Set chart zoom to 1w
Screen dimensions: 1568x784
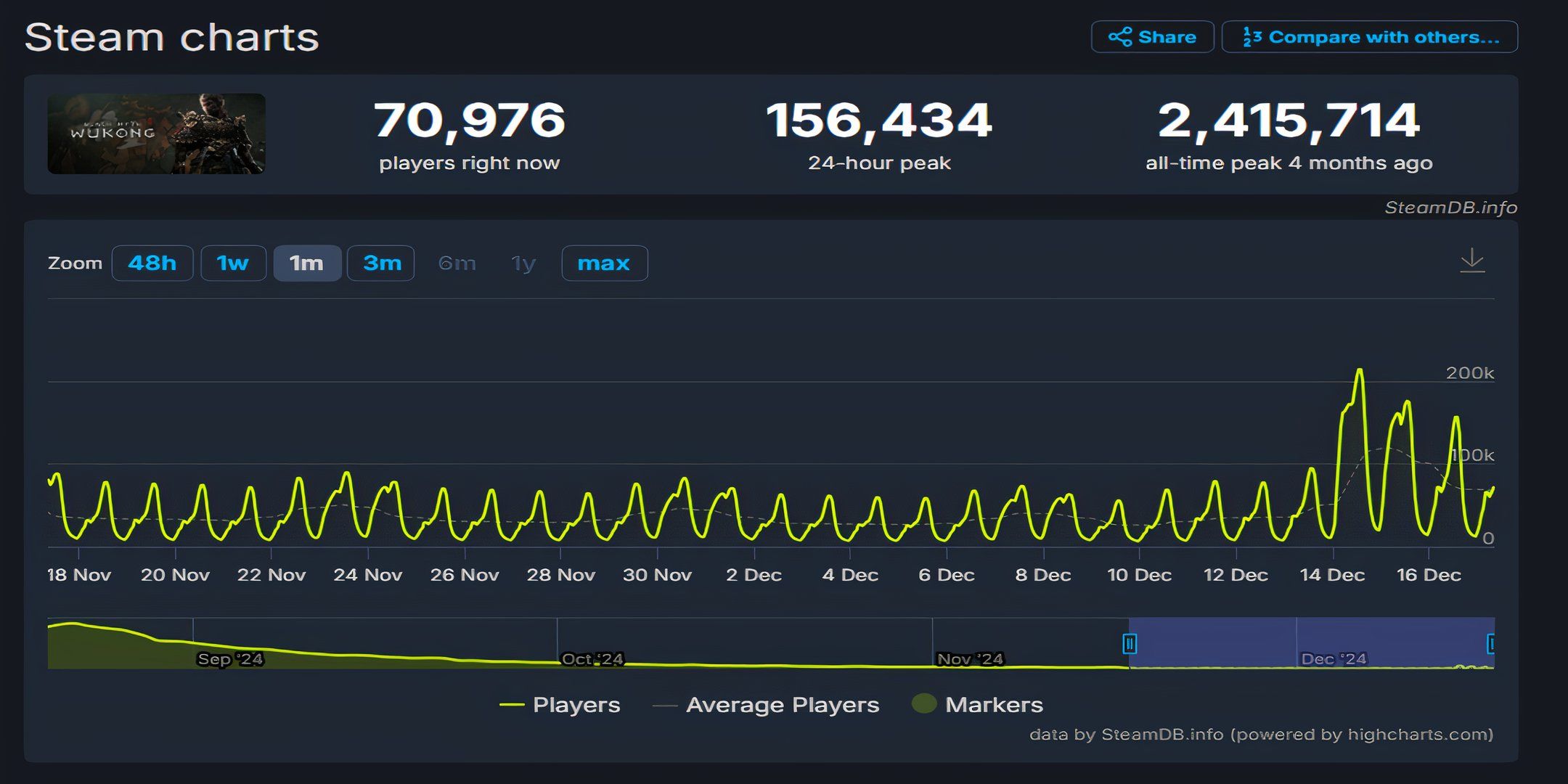pyautogui.click(x=233, y=263)
